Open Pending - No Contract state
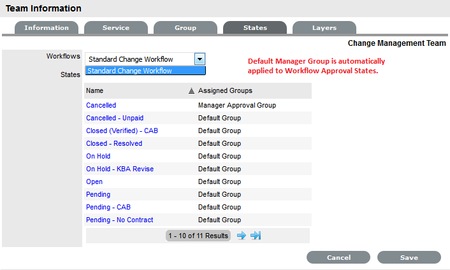The height and width of the screenshot is (270, 450). (x=120, y=220)
